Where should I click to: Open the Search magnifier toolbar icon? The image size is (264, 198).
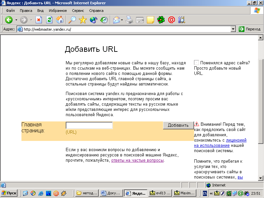pos(72,20)
